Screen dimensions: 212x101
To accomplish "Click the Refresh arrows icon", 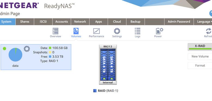I will (x=209, y=31).
